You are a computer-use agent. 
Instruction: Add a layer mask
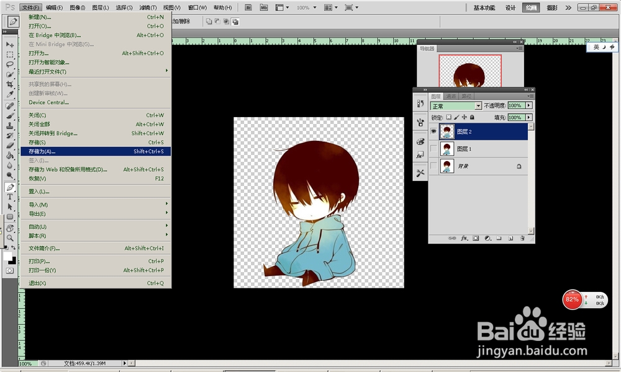tap(476, 238)
